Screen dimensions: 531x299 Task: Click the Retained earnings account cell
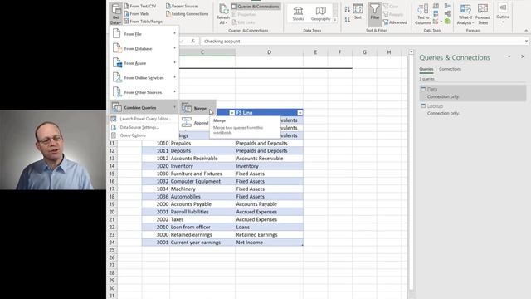[x=202, y=234]
